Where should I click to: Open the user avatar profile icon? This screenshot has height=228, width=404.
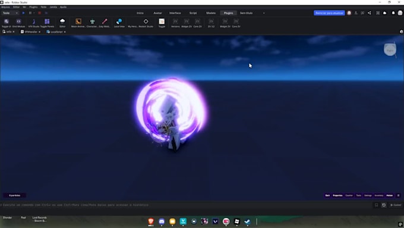400,13
